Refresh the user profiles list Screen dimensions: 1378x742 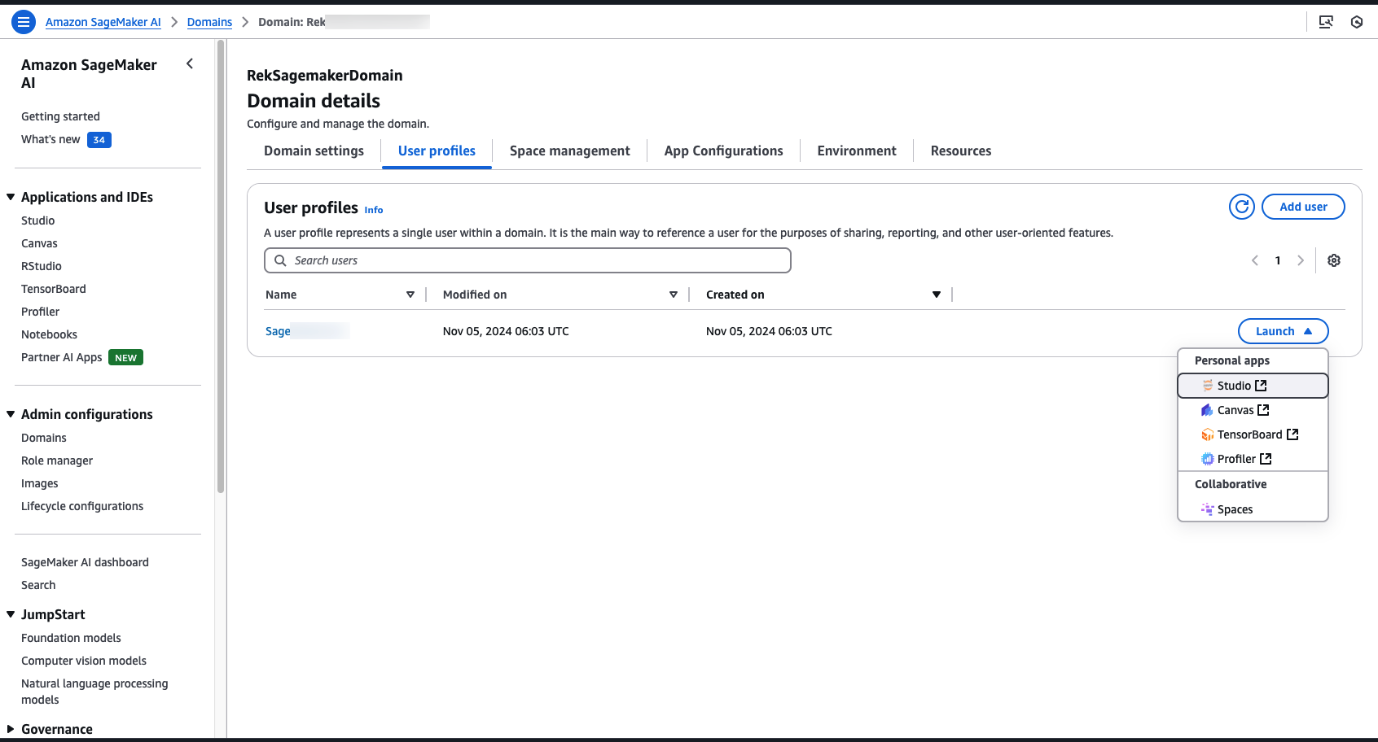[x=1242, y=207]
